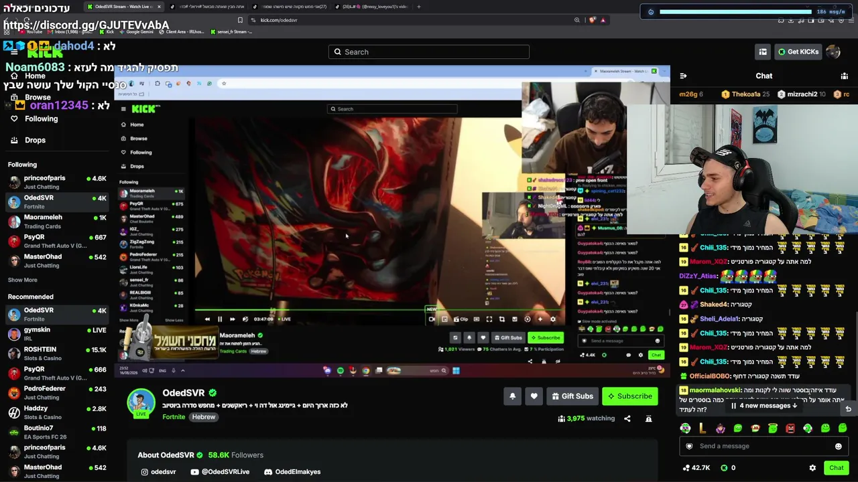This screenshot has height=482, width=858.
Task: Toggle stream notifications with the bell
Action: [x=512, y=396]
